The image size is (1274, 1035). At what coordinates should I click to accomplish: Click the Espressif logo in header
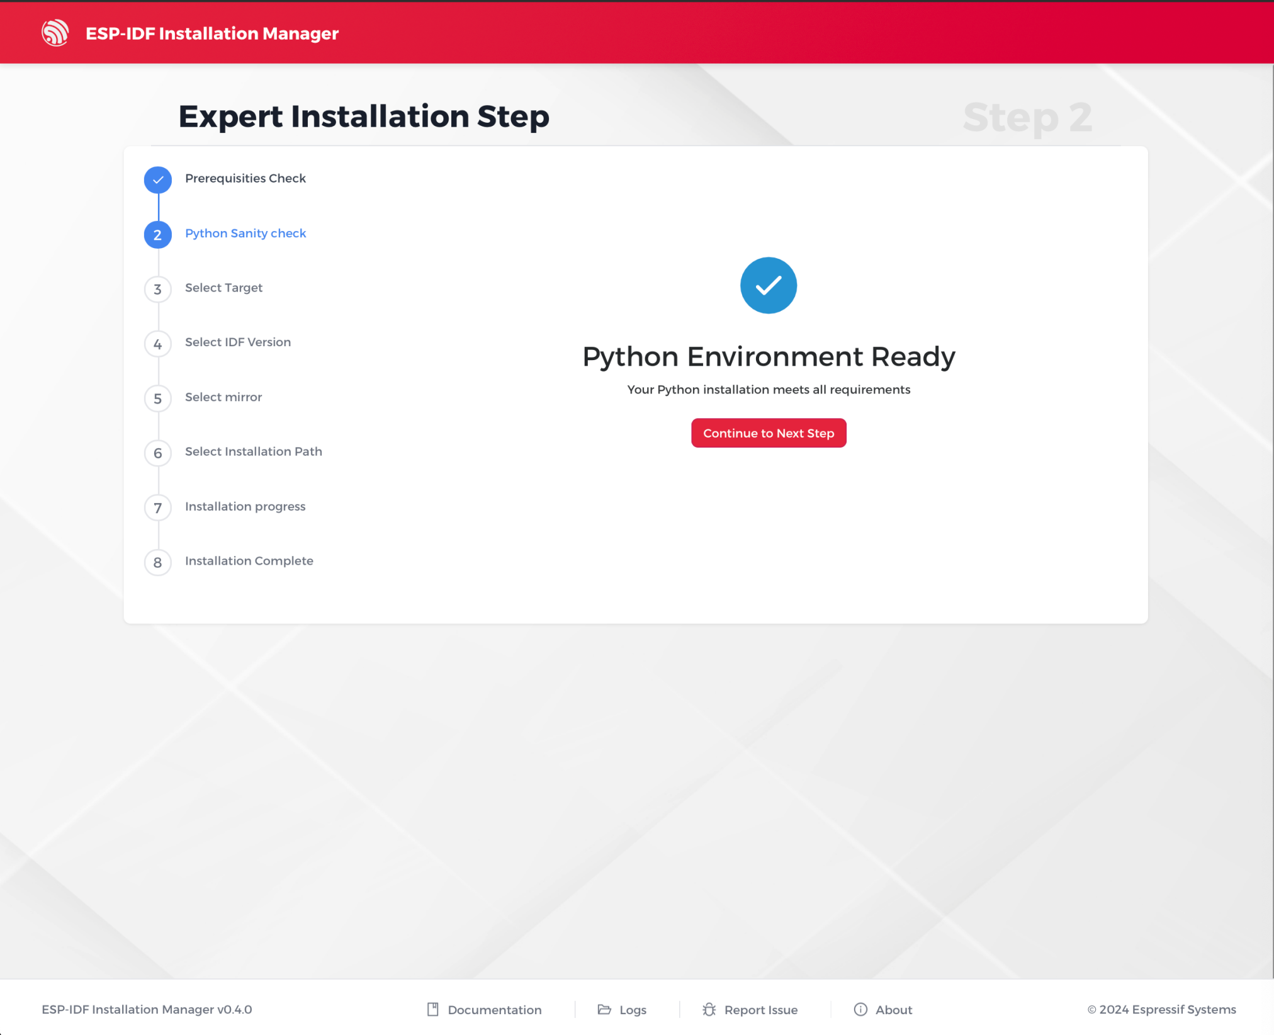(x=55, y=33)
